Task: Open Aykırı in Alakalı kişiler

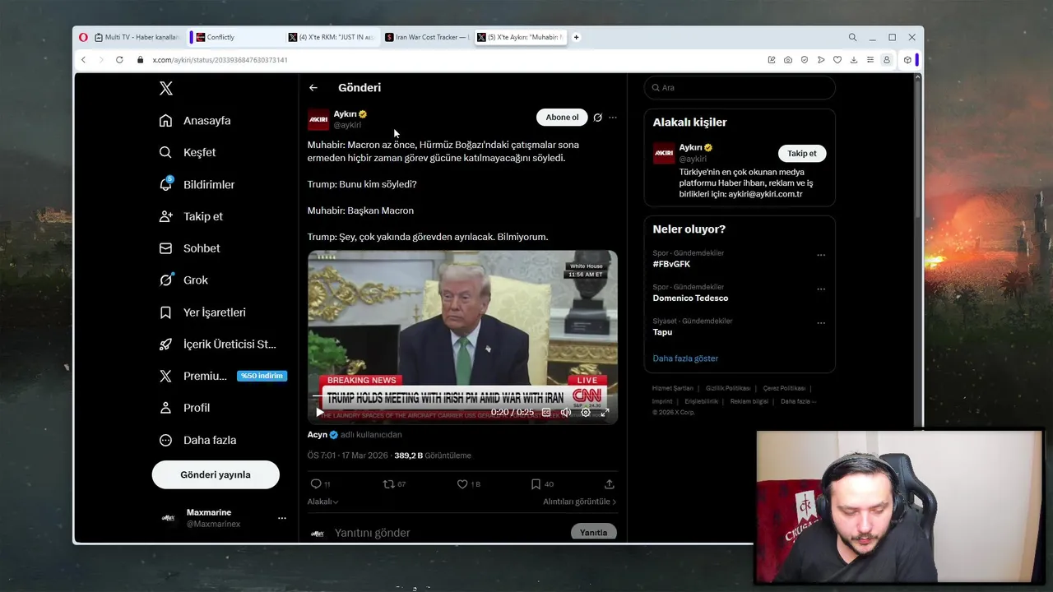Action: click(x=691, y=148)
